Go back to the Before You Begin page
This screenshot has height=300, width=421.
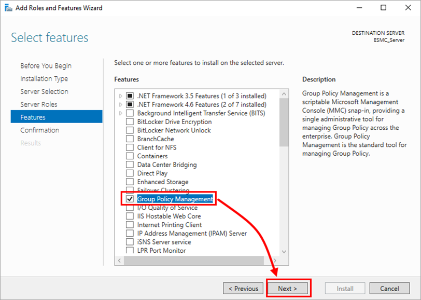[47, 65]
